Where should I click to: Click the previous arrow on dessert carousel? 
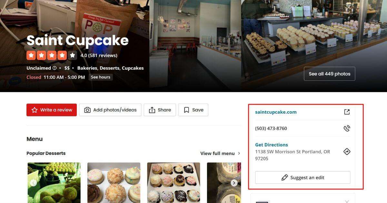tap(33, 183)
